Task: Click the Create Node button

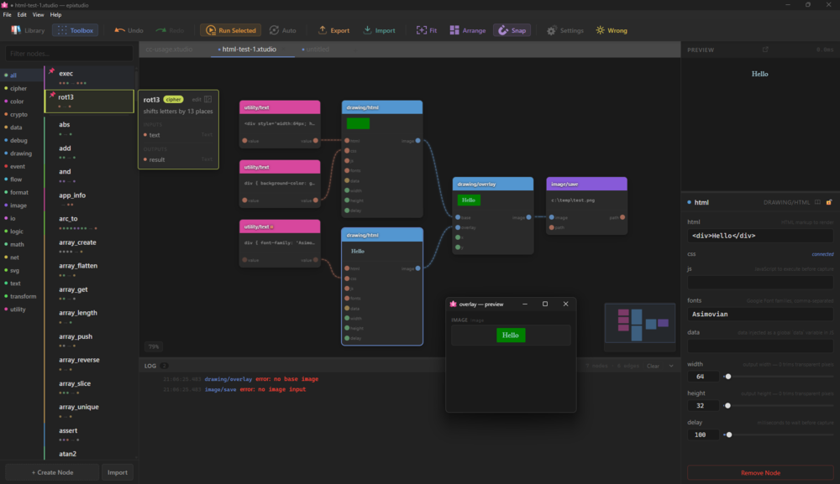Action: click(x=51, y=472)
